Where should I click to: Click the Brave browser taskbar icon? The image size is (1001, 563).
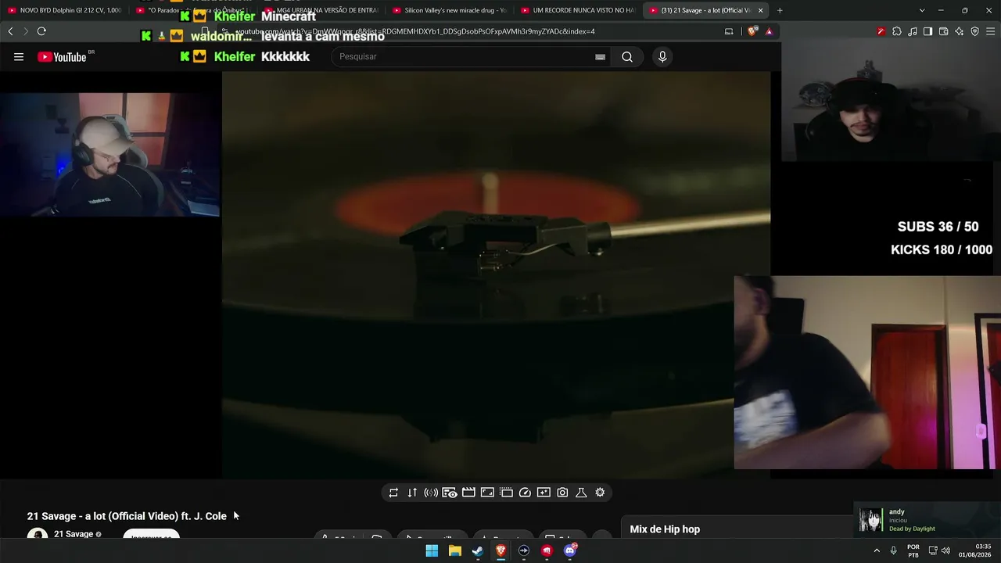pos(500,550)
